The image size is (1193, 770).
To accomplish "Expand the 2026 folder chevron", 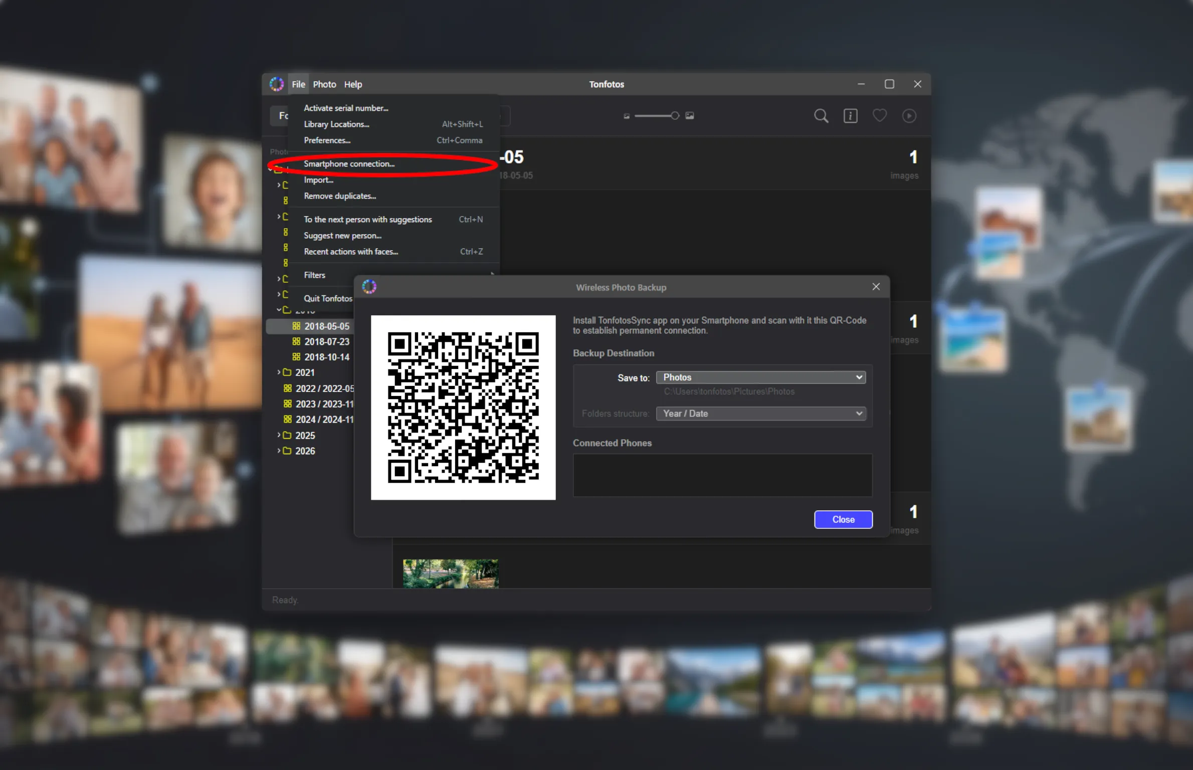I will pyautogui.click(x=279, y=451).
